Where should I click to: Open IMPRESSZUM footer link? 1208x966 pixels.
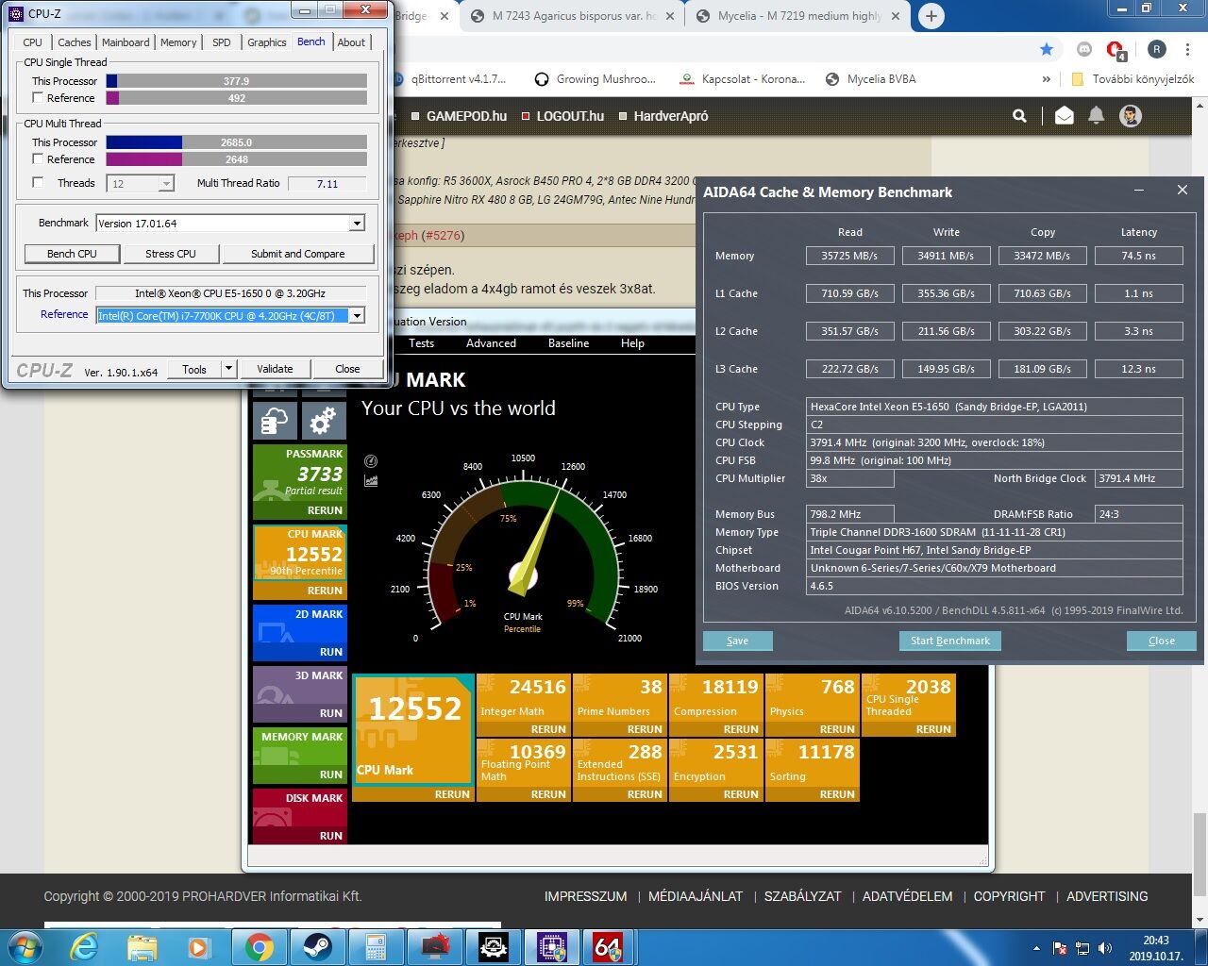[585, 896]
